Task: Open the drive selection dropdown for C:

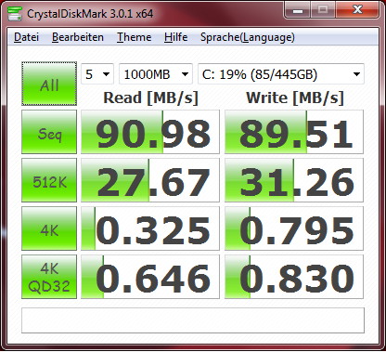Action: coord(281,74)
